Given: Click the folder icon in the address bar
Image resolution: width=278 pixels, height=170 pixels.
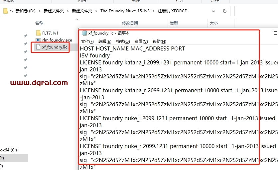Looking at the screenshot, I should tap(5, 11).
